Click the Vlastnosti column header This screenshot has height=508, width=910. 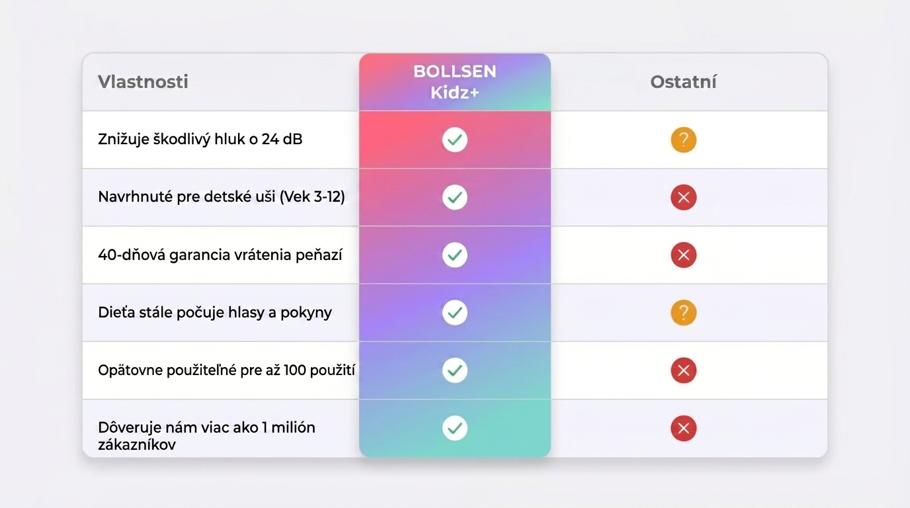[143, 82]
